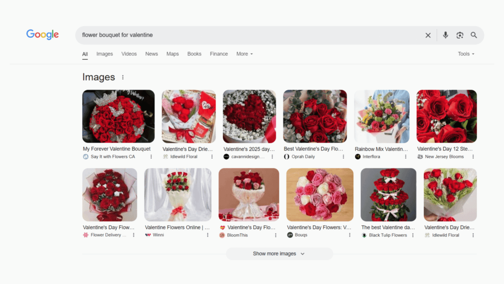Image resolution: width=504 pixels, height=284 pixels.
Task: Open Flower Delivery red bouquet image
Action: coord(110,194)
